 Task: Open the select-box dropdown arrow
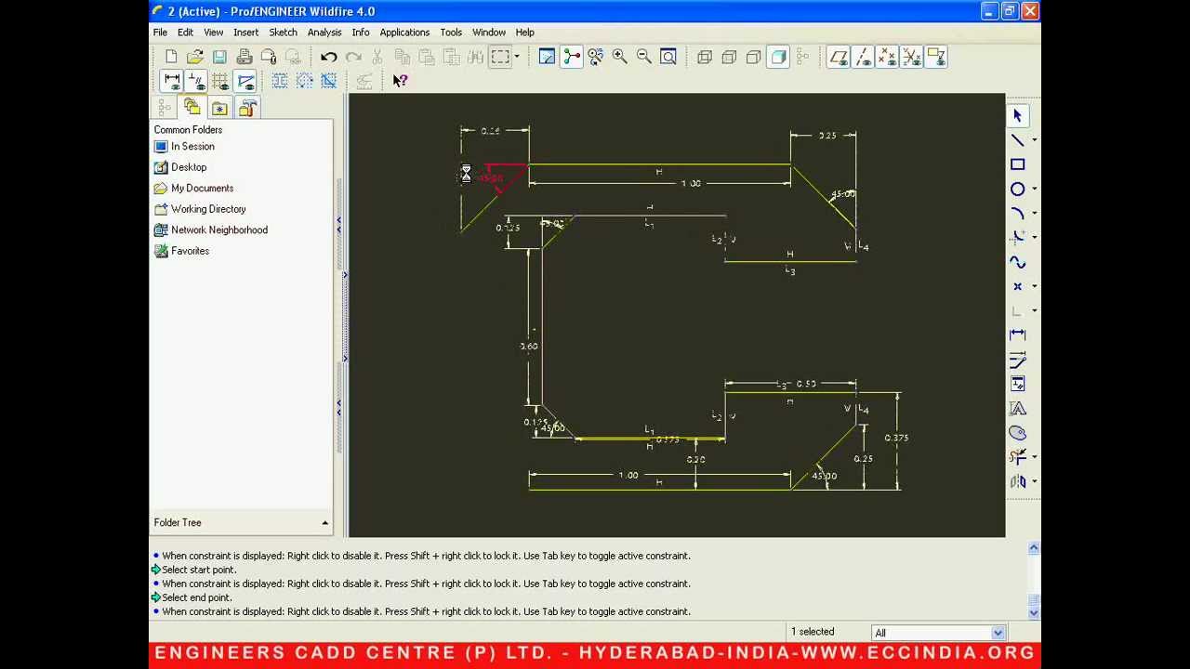517,57
